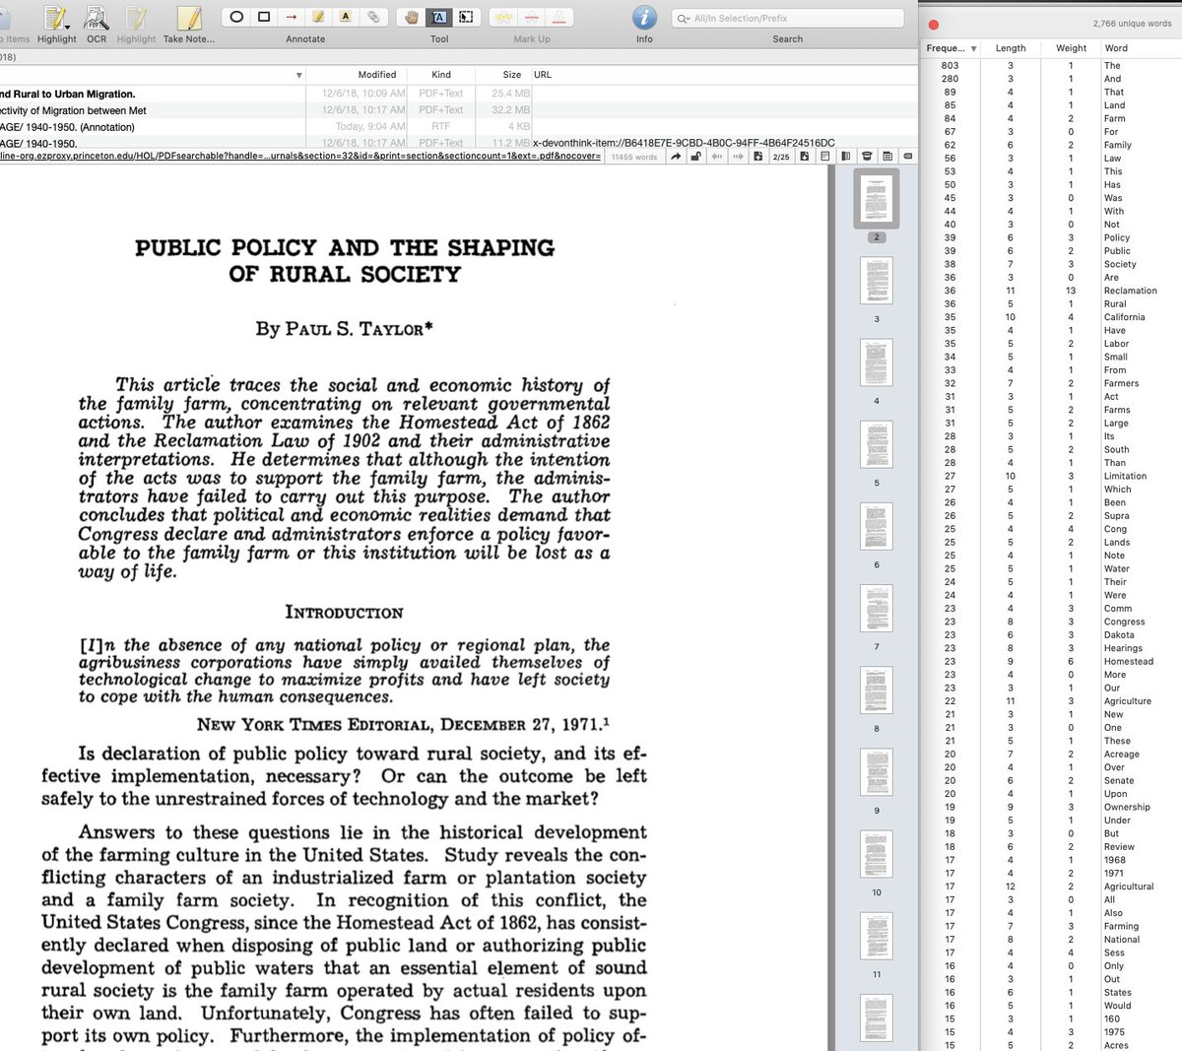The width and height of the screenshot is (1182, 1051).
Task: Select the word 'Agricultural' in word list
Action: [x=1128, y=886]
